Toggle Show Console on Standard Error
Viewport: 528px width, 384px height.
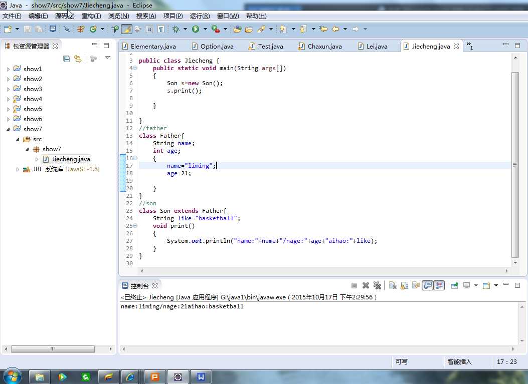click(x=439, y=286)
